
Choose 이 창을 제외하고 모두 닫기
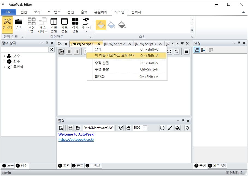(126, 56)
